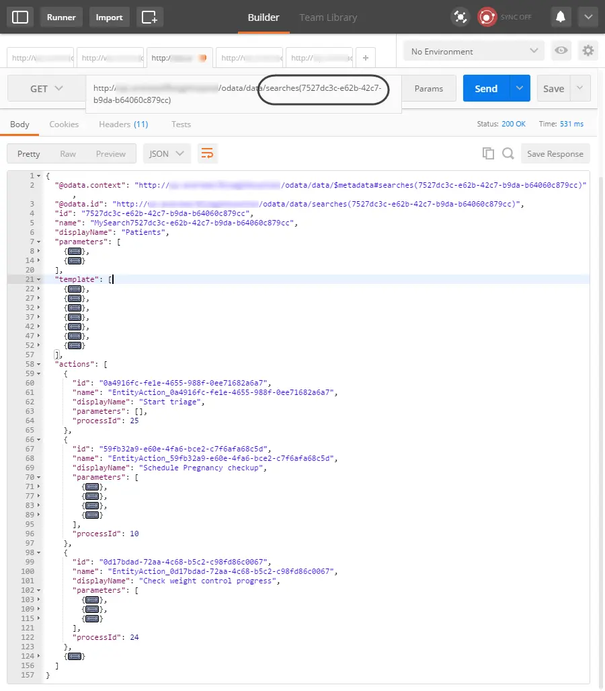Click the red sync status icon
This screenshot has width=605, height=691.
pyautogui.click(x=487, y=17)
